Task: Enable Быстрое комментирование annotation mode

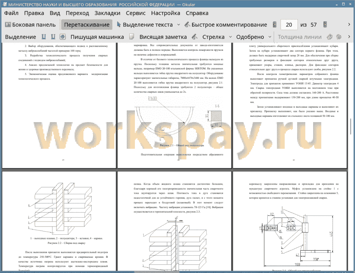Action: click(226, 25)
